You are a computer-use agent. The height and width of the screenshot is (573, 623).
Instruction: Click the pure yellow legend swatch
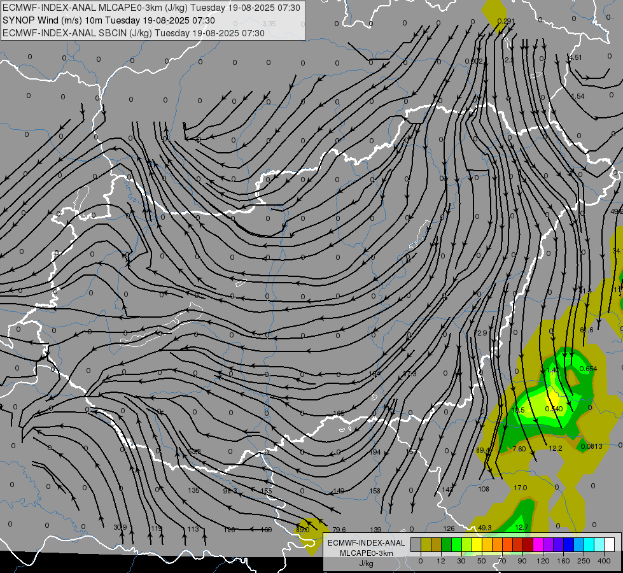[477, 544]
